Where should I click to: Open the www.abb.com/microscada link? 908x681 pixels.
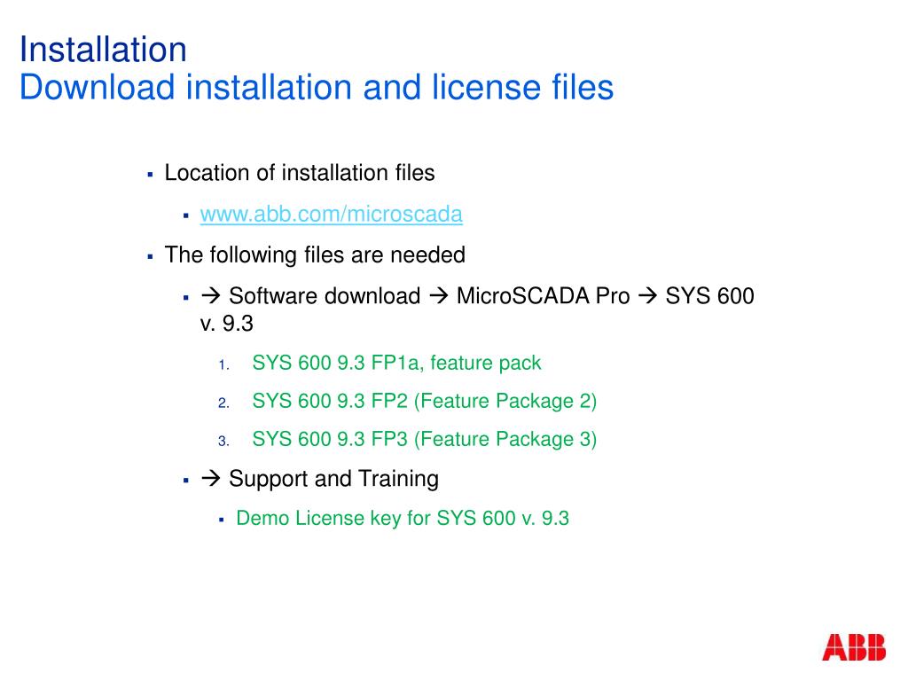(x=332, y=215)
